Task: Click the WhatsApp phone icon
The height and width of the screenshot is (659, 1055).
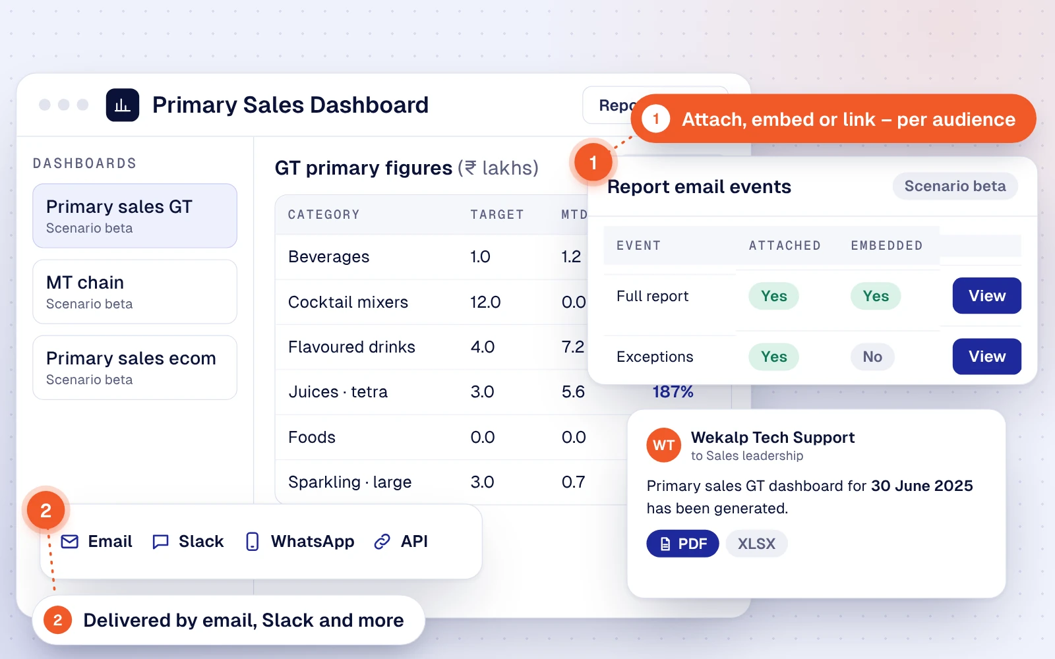Action: click(252, 542)
